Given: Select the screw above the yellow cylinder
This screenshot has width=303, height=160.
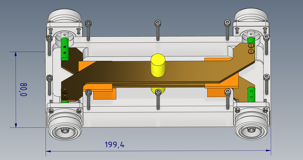Looking at the screenshot, I should (158, 31).
